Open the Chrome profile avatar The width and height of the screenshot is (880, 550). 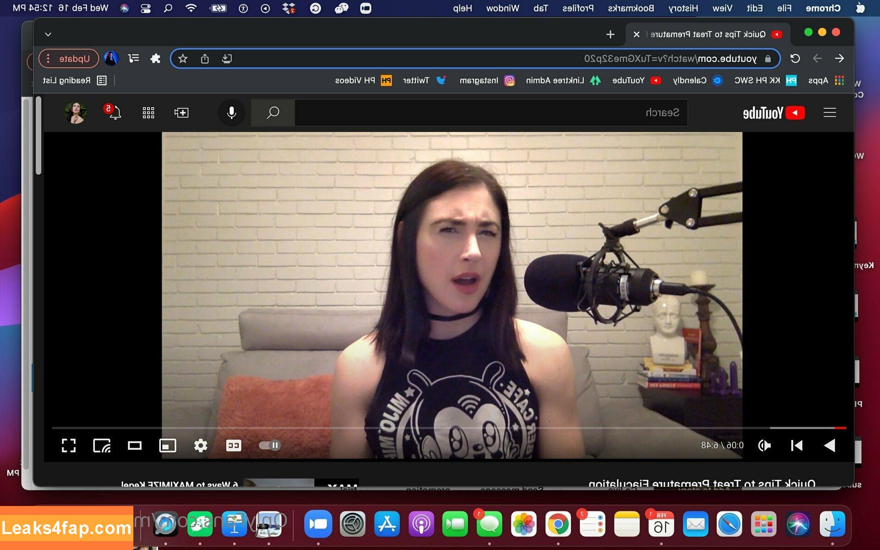[111, 59]
